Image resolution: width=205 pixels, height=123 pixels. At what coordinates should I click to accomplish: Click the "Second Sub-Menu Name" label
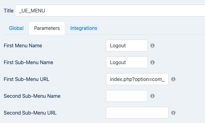[x=32, y=96]
